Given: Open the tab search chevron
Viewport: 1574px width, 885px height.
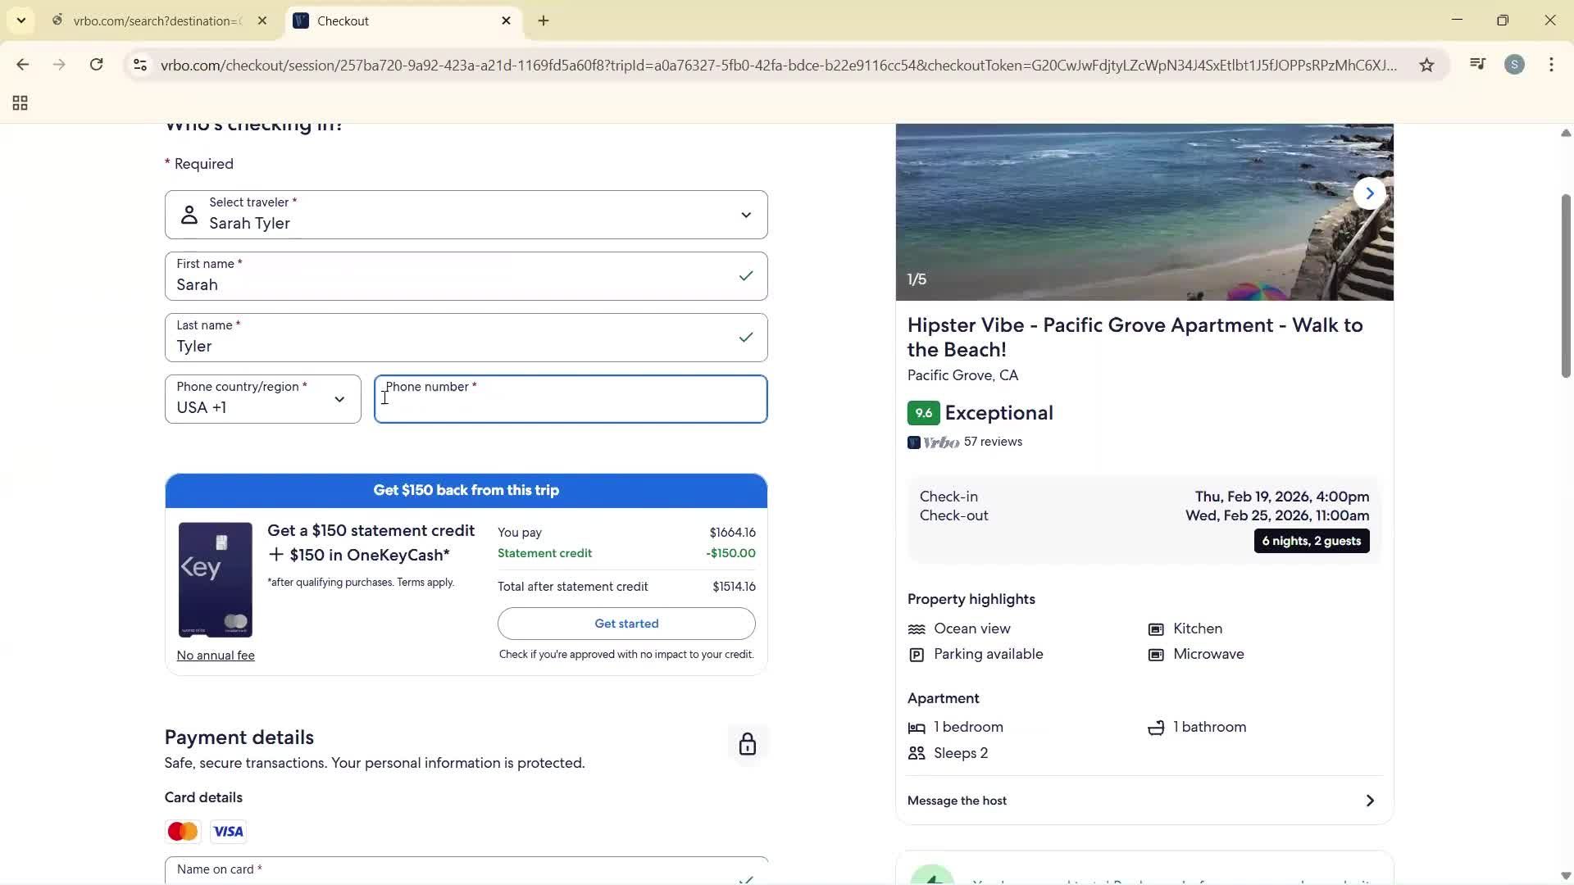Looking at the screenshot, I should point(20,20).
